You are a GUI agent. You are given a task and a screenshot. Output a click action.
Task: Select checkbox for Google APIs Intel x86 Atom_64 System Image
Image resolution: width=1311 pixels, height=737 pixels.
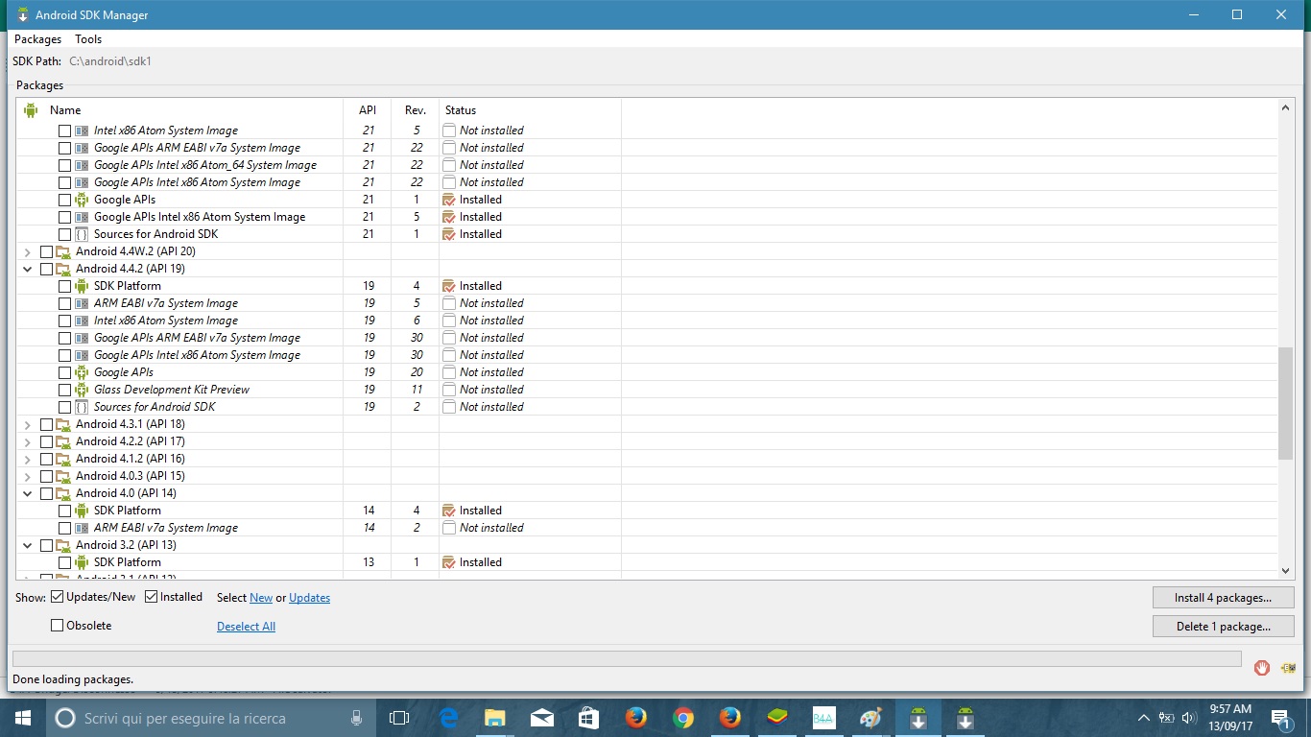(x=64, y=165)
